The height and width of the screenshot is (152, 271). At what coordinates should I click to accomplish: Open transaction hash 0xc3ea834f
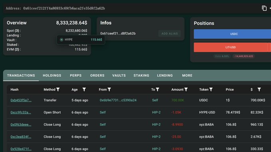click(21, 137)
